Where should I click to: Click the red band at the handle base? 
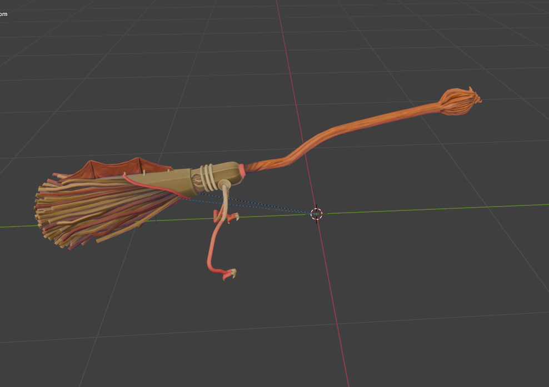[x=242, y=170]
